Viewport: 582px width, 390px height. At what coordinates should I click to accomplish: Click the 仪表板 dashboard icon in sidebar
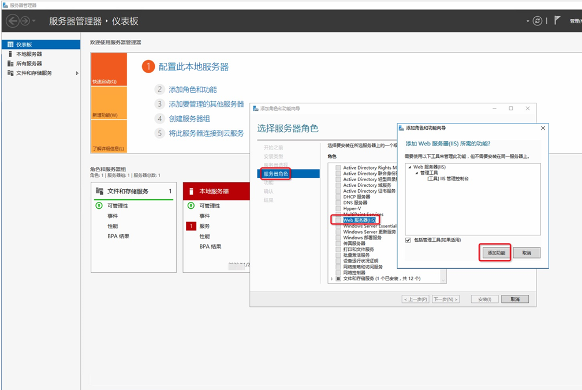10,44
